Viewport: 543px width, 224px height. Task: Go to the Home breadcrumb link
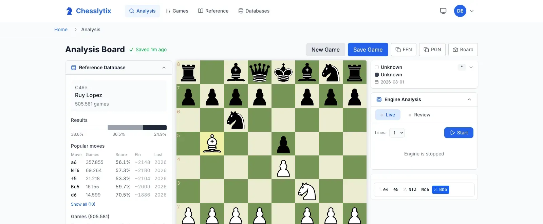61,30
